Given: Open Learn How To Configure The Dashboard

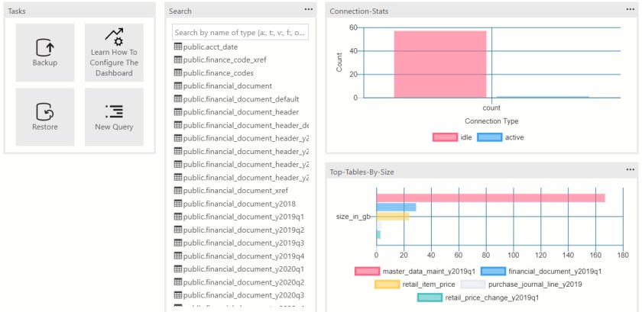Looking at the screenshot, I should coord(114,35).
